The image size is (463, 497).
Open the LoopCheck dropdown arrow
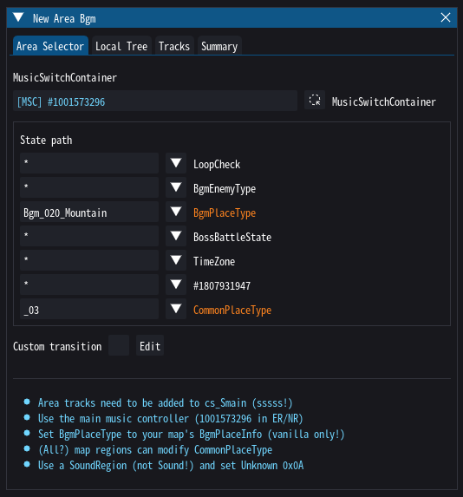click(x=176, y=163)
